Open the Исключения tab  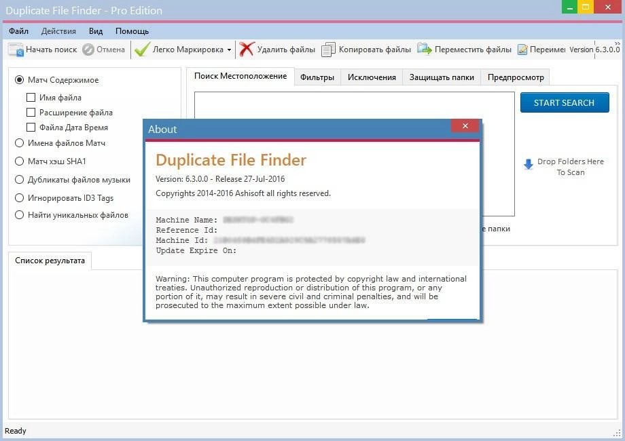pos(372,77)
